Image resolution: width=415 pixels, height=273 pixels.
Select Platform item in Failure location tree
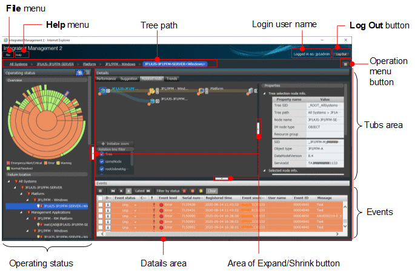tap(38, 194)
